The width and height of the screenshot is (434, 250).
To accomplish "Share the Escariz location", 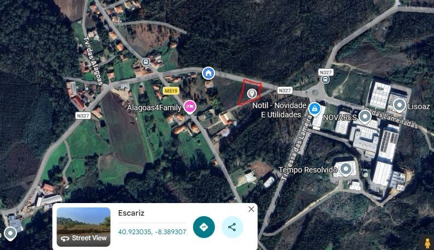I will pyautogui.click(x=232, y=227).
